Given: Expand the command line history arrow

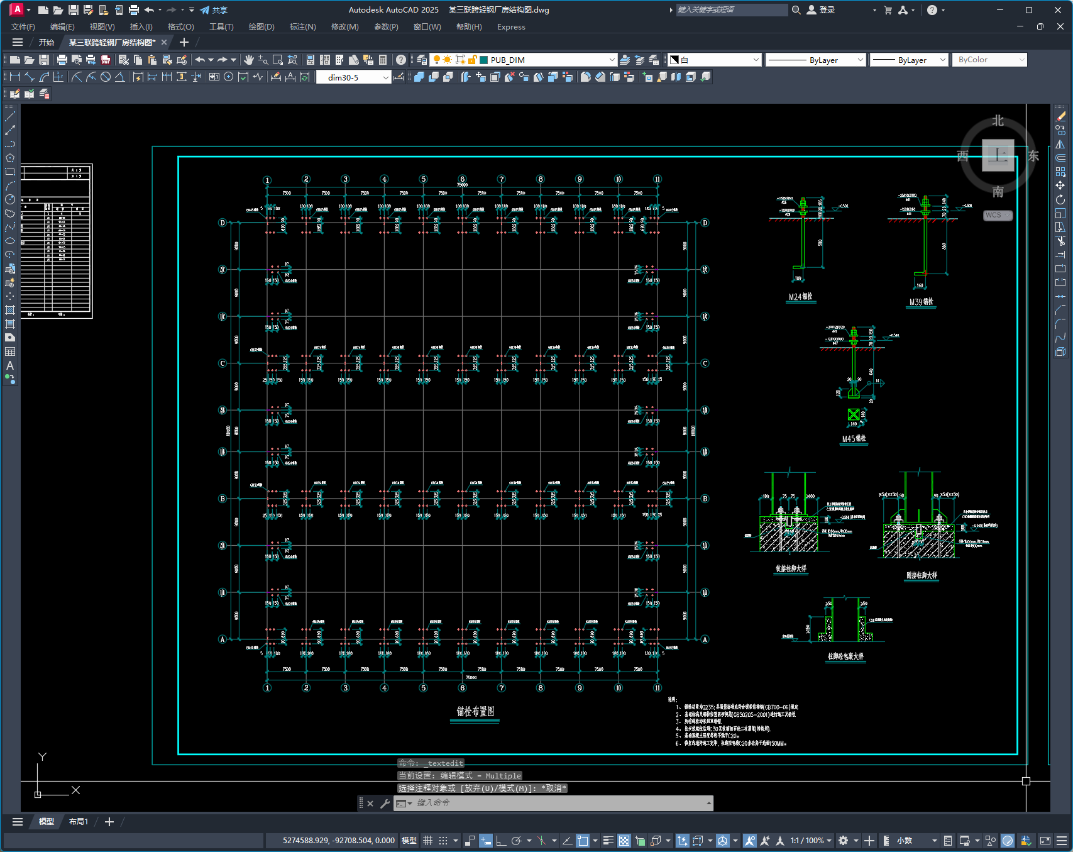Looking at the screenshot, I should 709,803.
